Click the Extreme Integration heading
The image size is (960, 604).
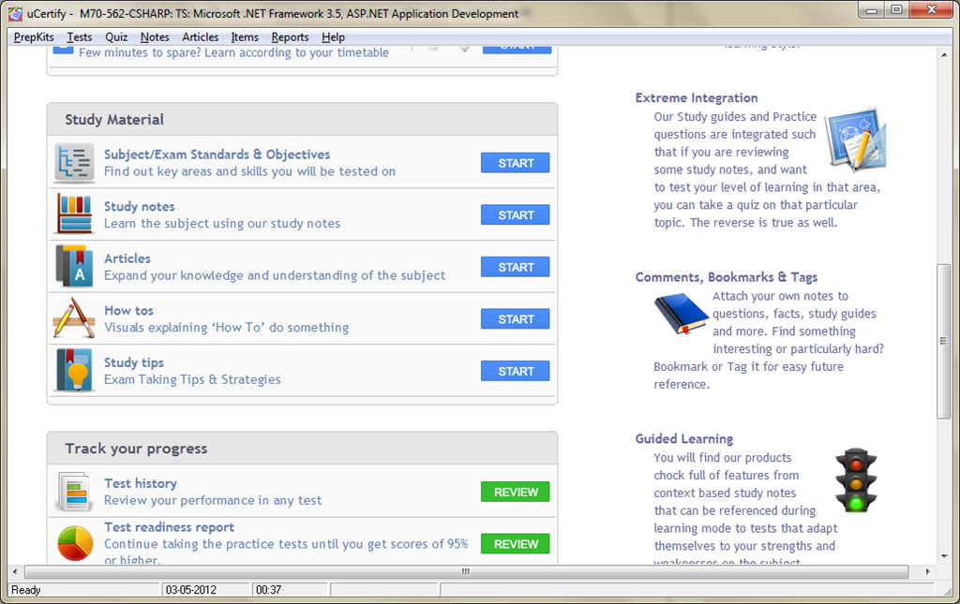(x=697, y=97)
